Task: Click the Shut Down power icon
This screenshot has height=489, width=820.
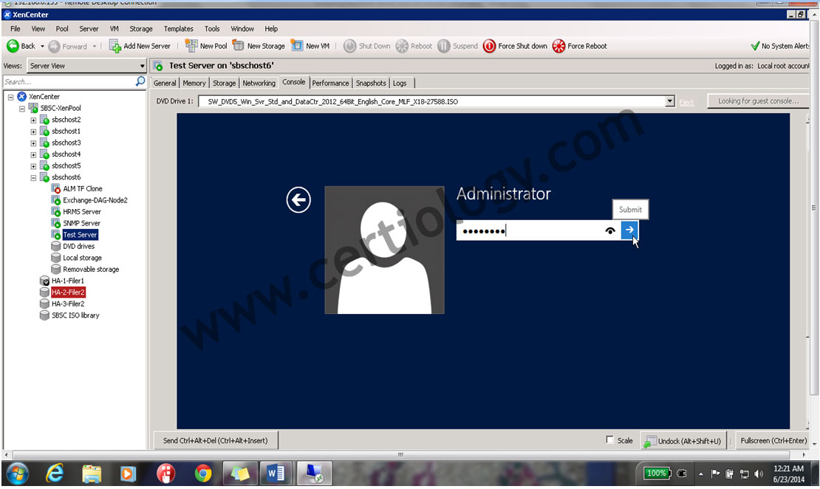Action: click(x=350, y=46)
